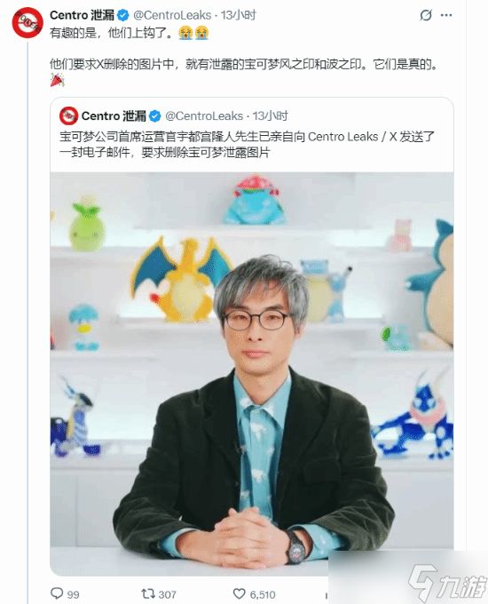Like the post with the heart icon
The width and height of the screenshot is (488, 604).
(x=239, y=593)
